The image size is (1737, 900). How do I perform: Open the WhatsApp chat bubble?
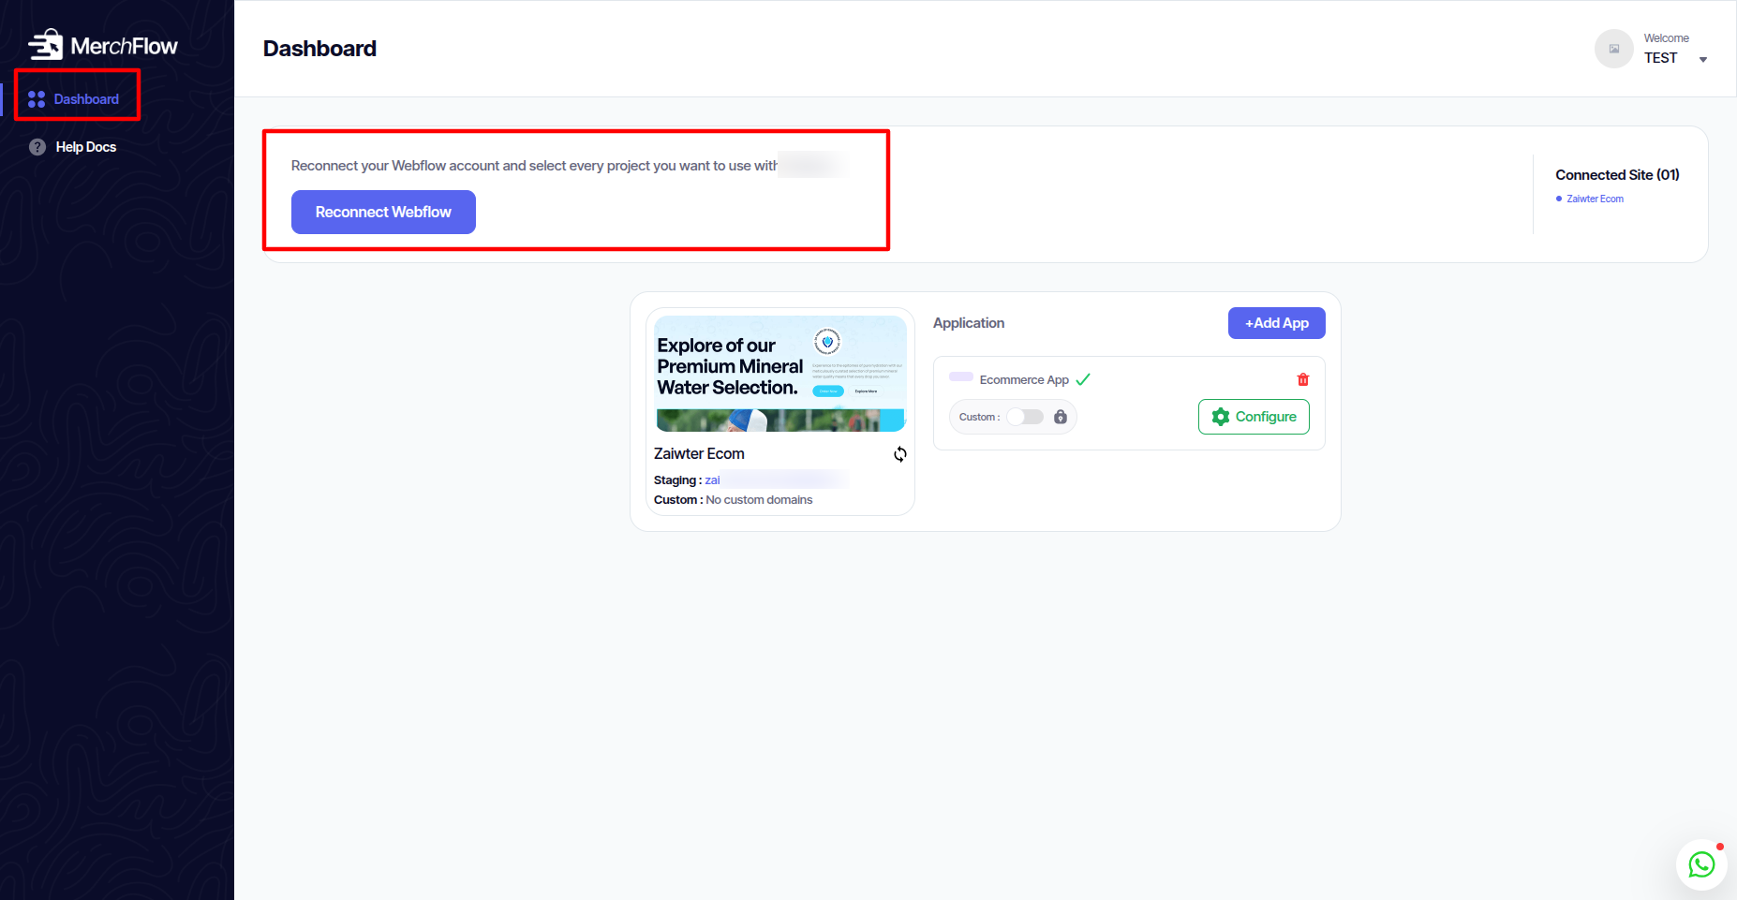(x=1701, y=864)
